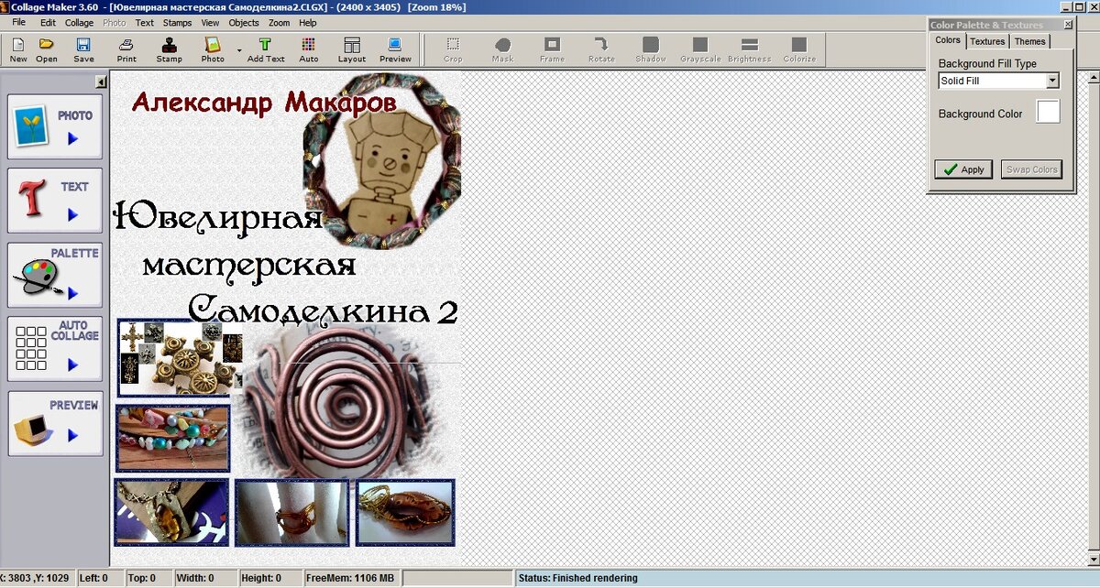Click the Photo toolbar icon
The image size is (1100, 588).
point(213,49)
